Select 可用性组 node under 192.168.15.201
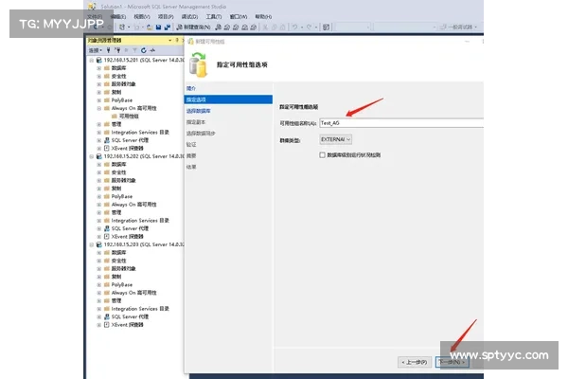The image size is (568, 379). point(129,116)
